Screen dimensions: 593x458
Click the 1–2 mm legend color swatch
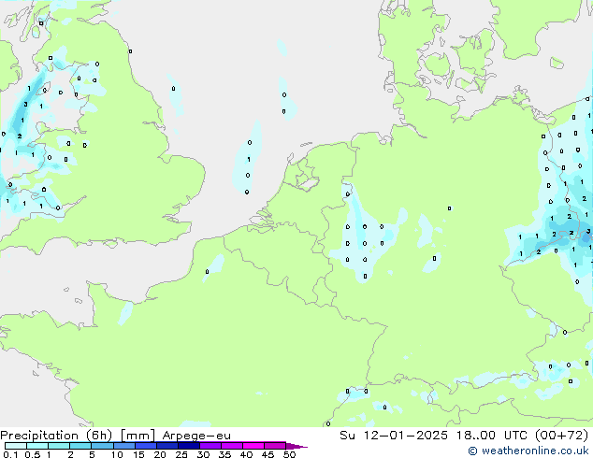pos(59,446)
